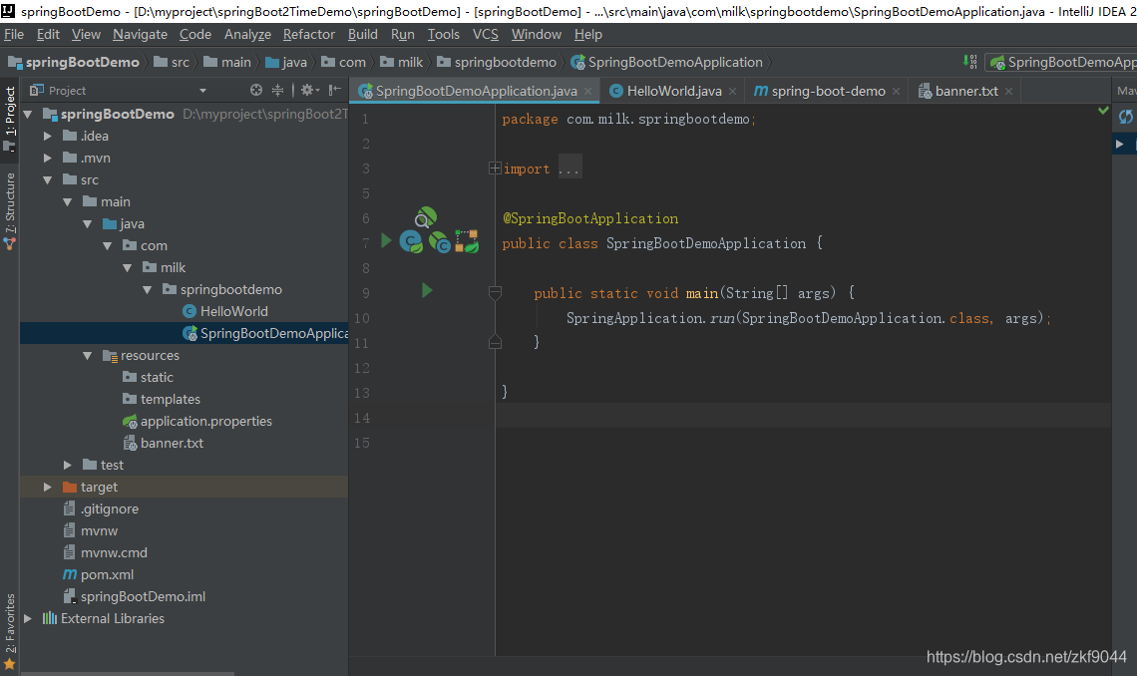
Task: Open the Project panel settings gear
Action: [x=309, y=90]
